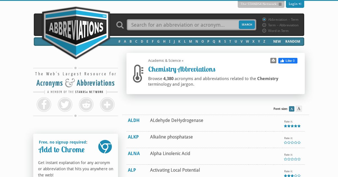Click the blue SEARCH button

pos(247,25)
